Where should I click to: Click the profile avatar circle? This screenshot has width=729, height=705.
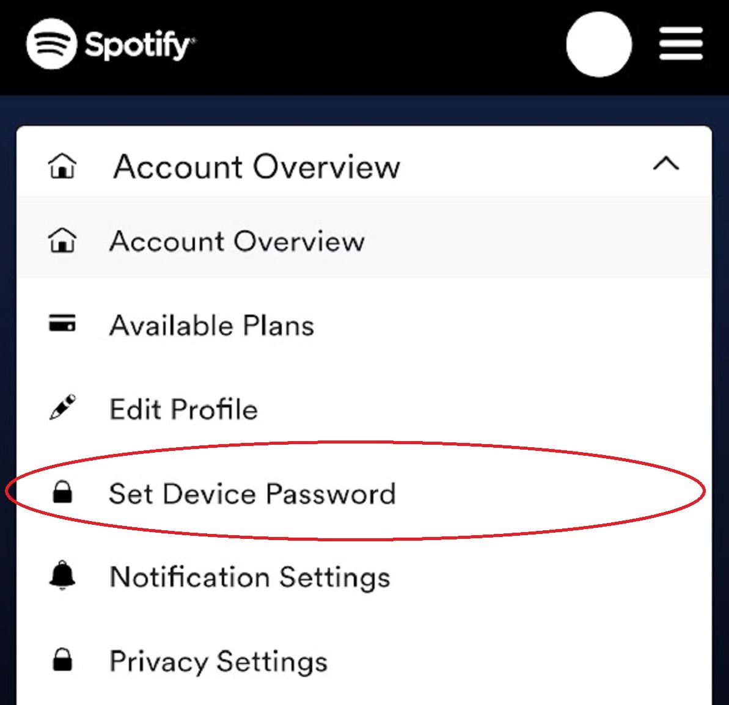point(599,43)
